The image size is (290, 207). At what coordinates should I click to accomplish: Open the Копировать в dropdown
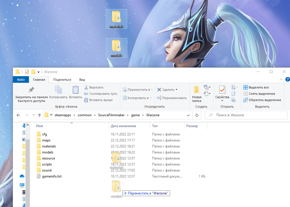click(137, 98)
